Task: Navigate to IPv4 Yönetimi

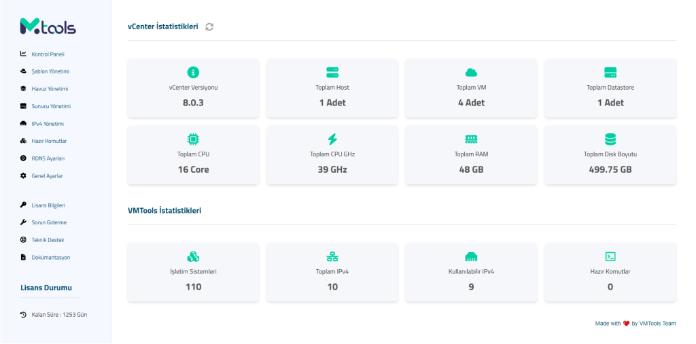Action: point(48,124)
